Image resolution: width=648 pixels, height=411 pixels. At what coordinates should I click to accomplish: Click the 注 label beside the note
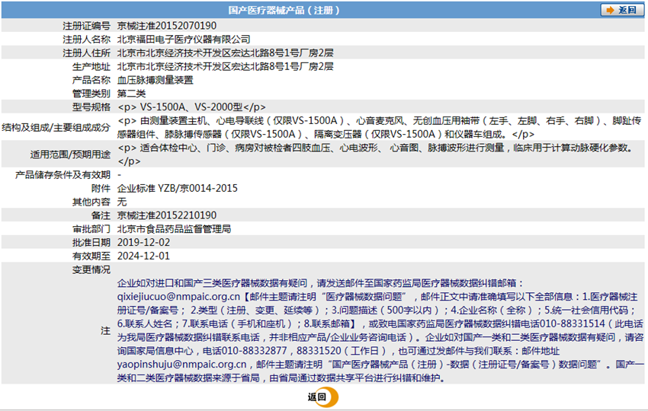106,331
